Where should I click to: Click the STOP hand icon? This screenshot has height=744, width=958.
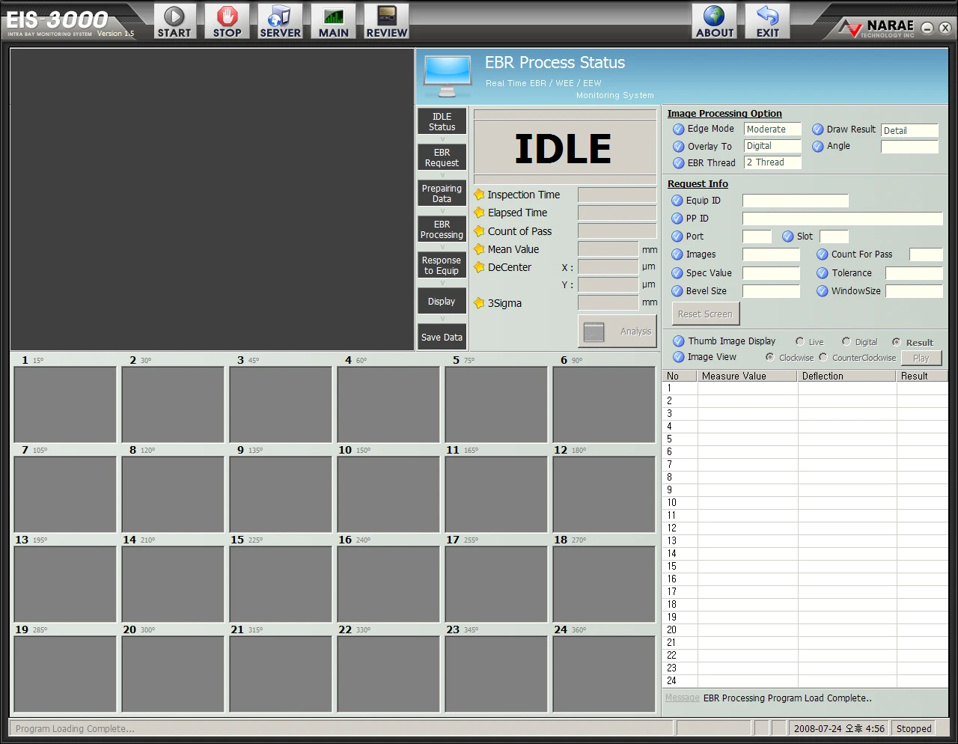(227, 21)
